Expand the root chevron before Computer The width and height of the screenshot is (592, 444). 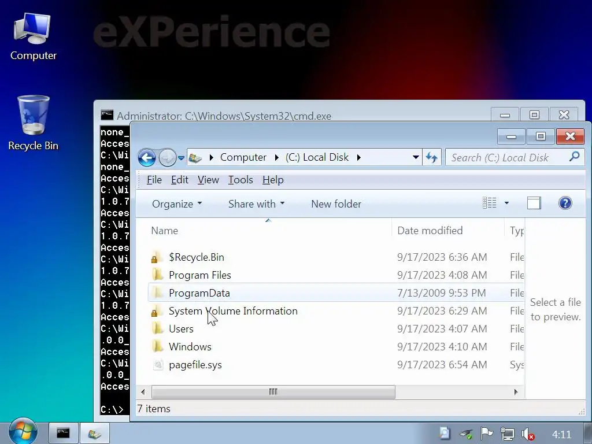(x=212, y=157)
